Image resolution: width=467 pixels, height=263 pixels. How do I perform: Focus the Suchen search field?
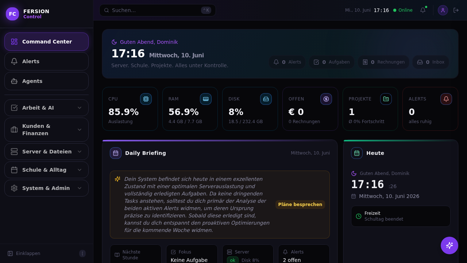click(158, 10)
